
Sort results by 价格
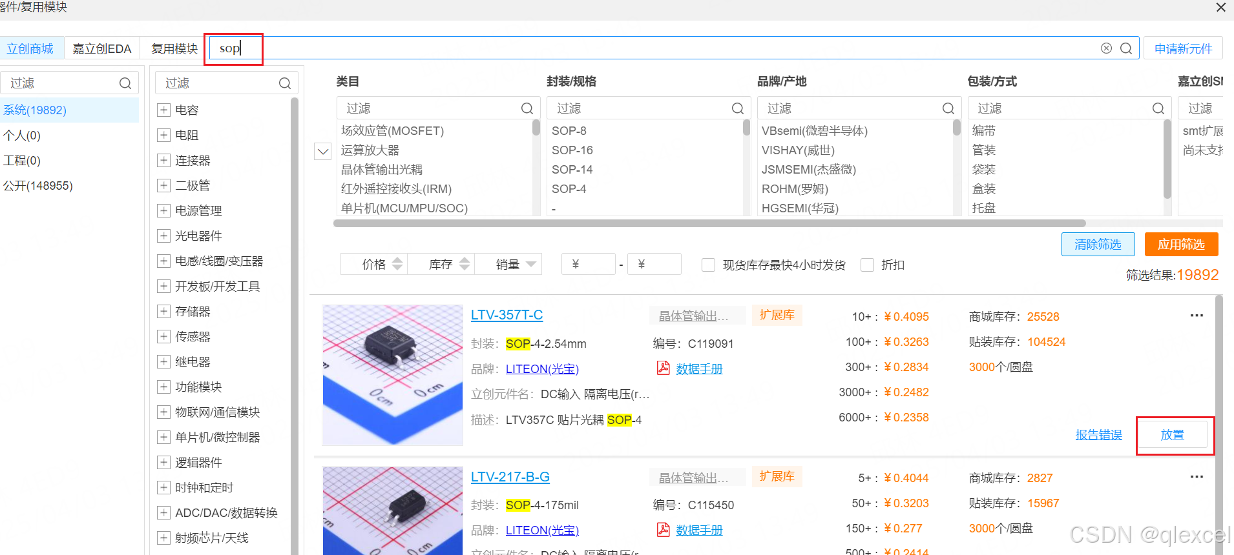coord(374,264)
